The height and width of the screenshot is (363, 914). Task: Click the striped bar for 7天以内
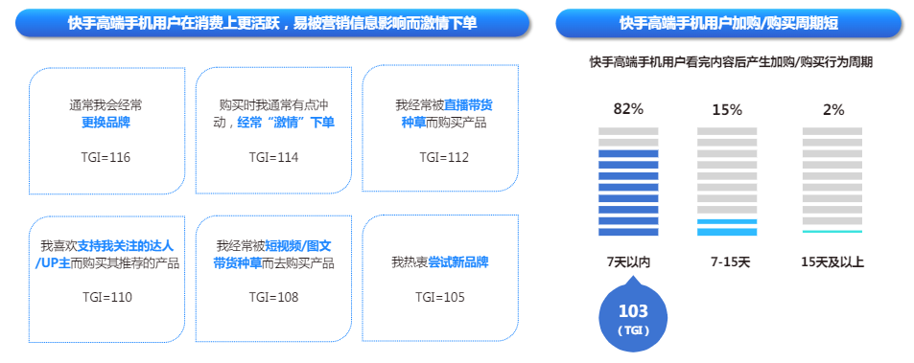pos(628,182)
